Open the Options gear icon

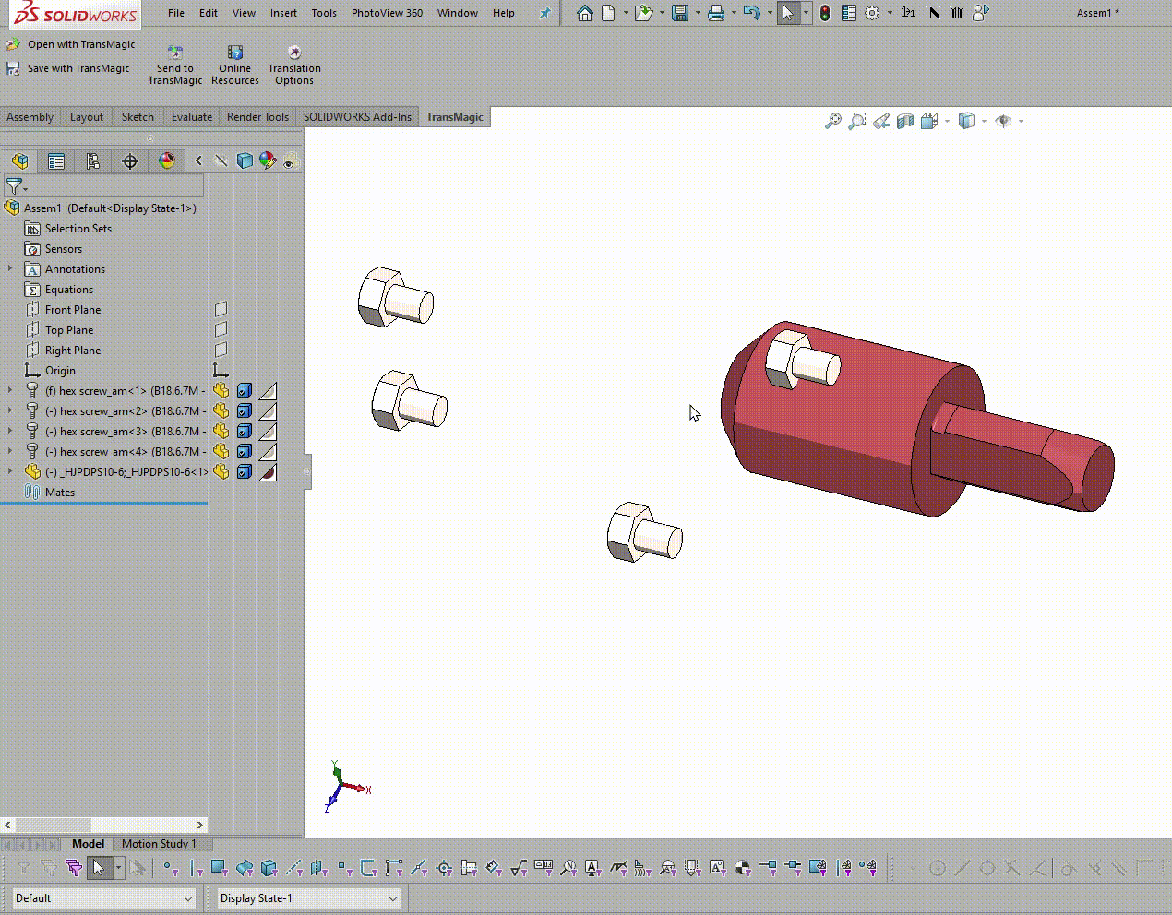coord(872,13)
